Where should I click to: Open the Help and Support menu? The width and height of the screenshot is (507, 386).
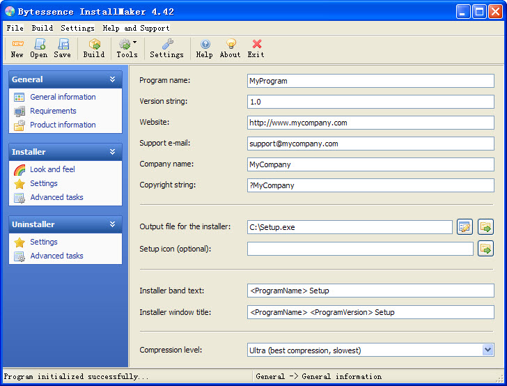[x=136, y=28]
